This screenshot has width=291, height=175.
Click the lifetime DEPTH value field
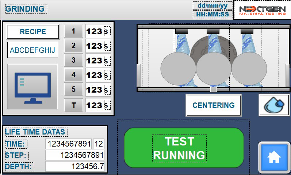pyautogui.click(x=75, y=167)
